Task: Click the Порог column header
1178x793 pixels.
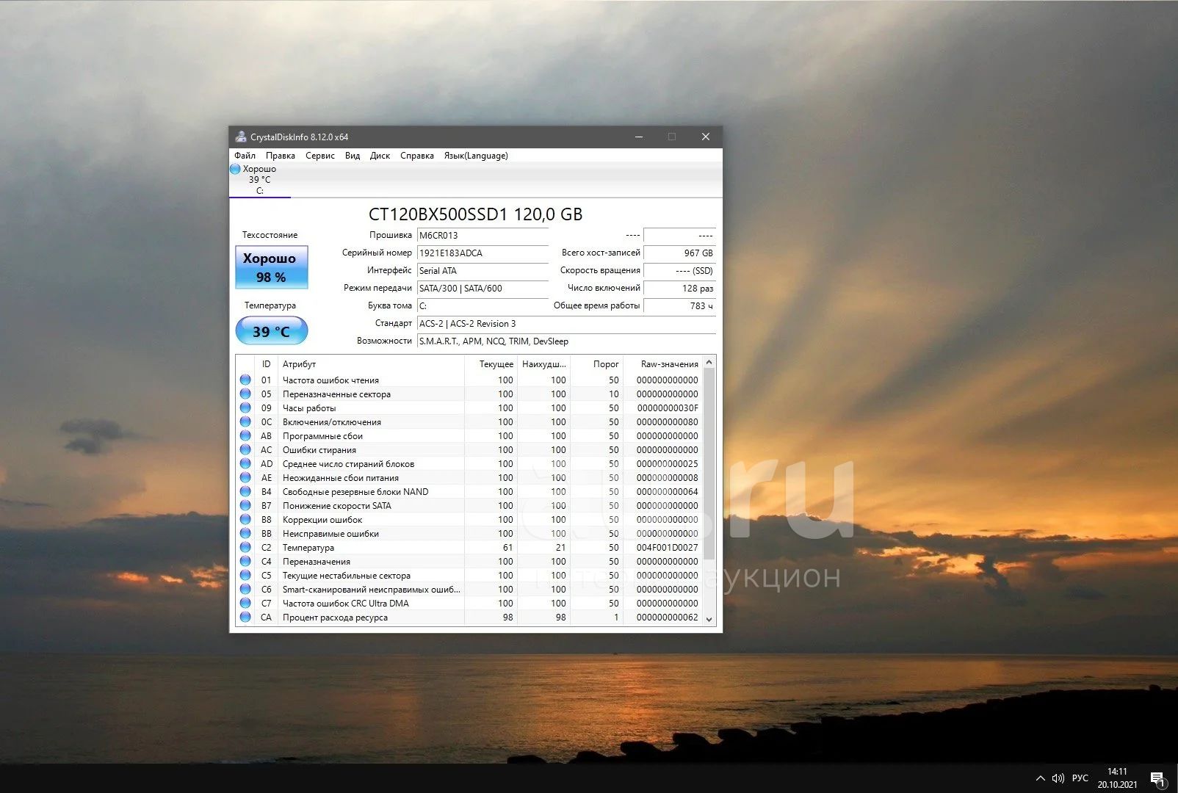Action: pos(596,364)
